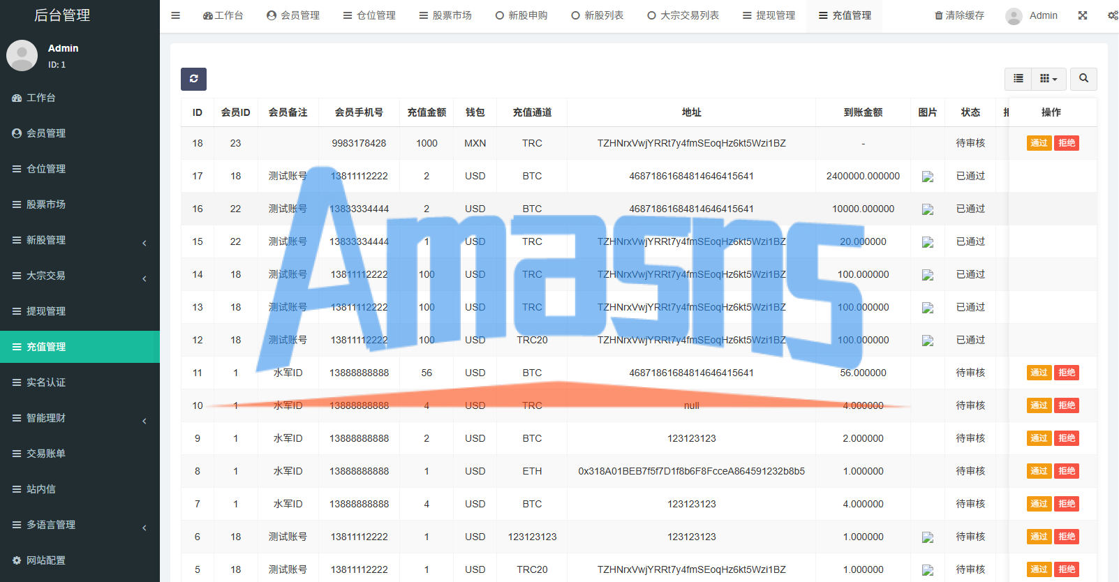Approve recharge ID 18 with 通过

[x=1039, y=143]
